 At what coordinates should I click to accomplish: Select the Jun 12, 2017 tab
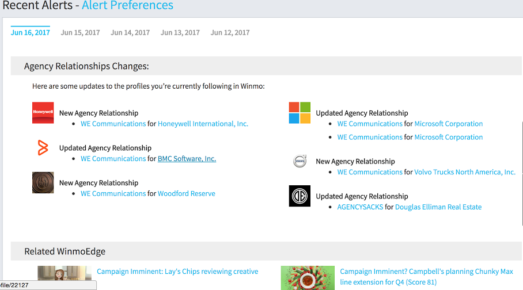pyautogui.click(x=230, y=33)
